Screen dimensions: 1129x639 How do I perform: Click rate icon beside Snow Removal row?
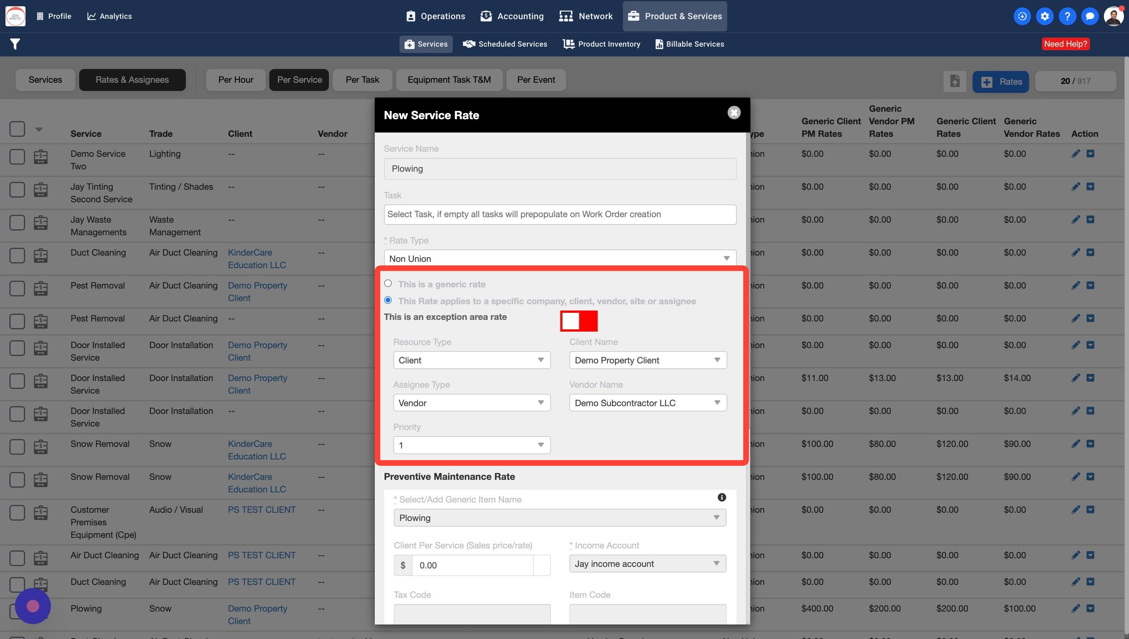tap(40, 447)
